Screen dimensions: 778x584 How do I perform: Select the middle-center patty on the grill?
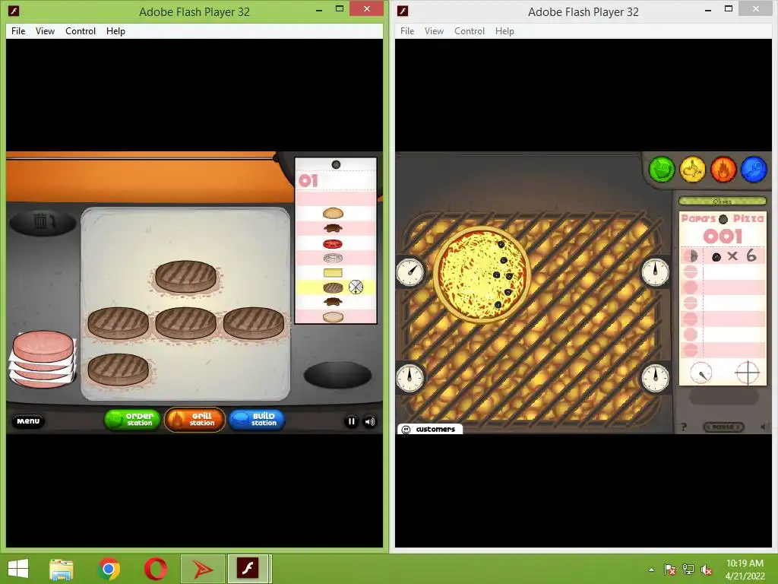(x=185, y=323)
